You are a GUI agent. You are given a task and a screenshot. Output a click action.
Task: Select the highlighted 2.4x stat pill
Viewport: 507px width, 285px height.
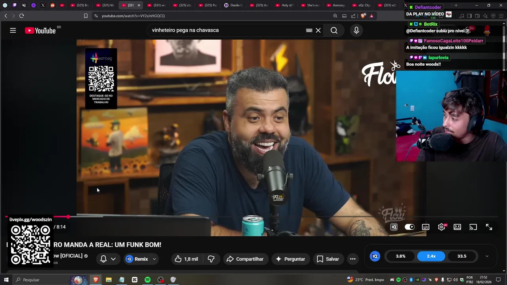(x=431, y=256)
